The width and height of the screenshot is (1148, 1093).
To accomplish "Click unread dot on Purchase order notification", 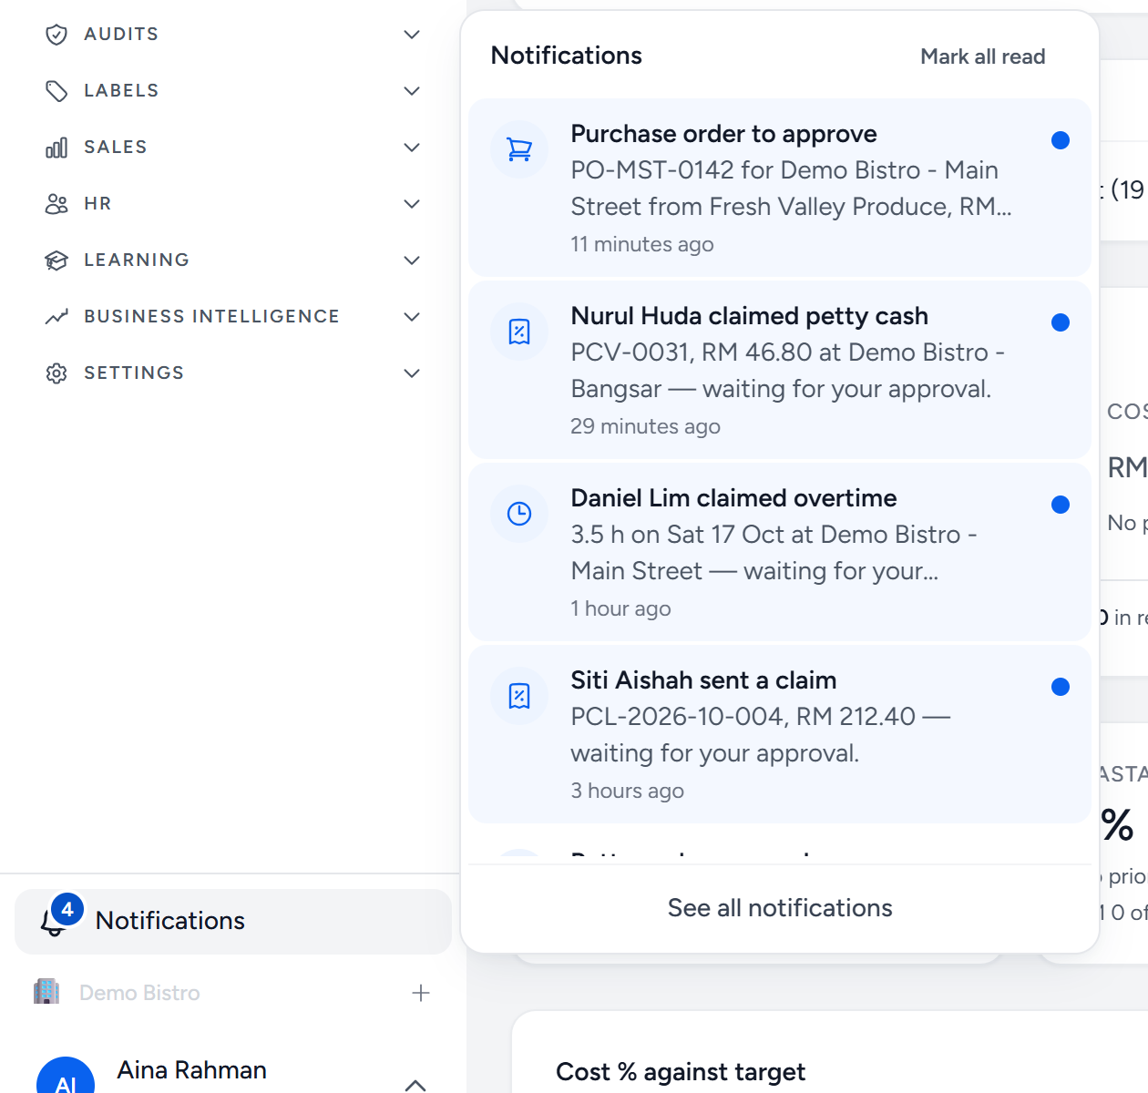I will 1061,140.
